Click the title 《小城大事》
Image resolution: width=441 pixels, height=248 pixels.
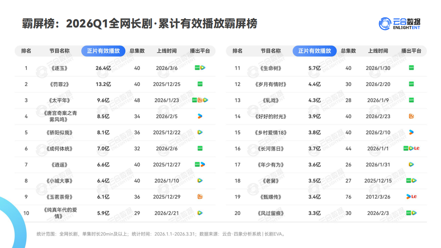click(x=59, y=181)
